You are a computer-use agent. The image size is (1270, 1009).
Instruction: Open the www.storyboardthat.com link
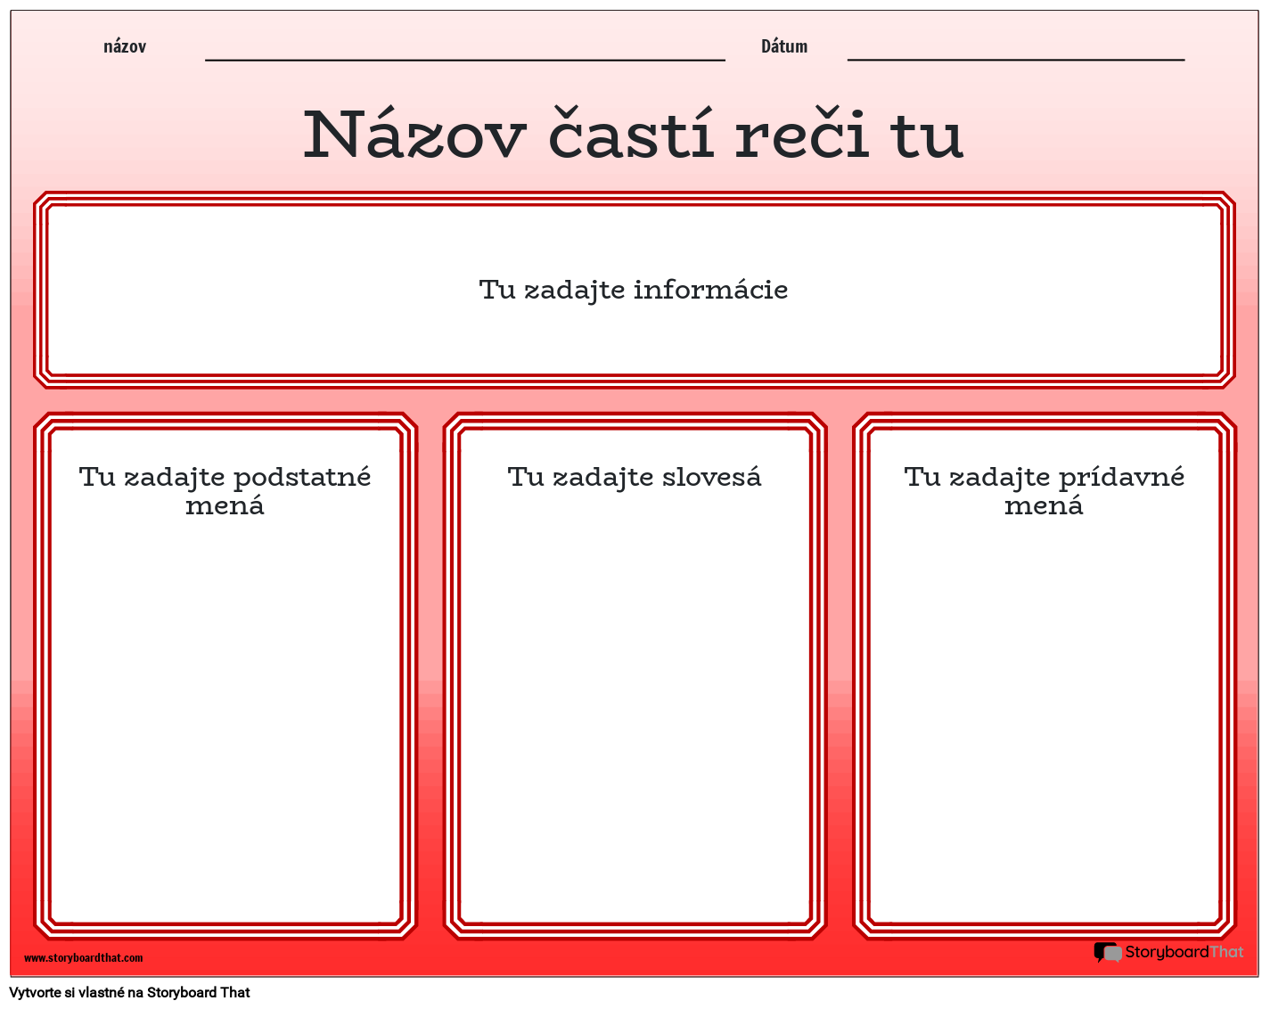[83, 958]
